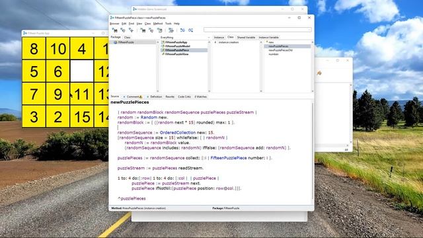Click the class icon beside FifteenPuzzleApp
423x238 pixels.
click(163, 42)
